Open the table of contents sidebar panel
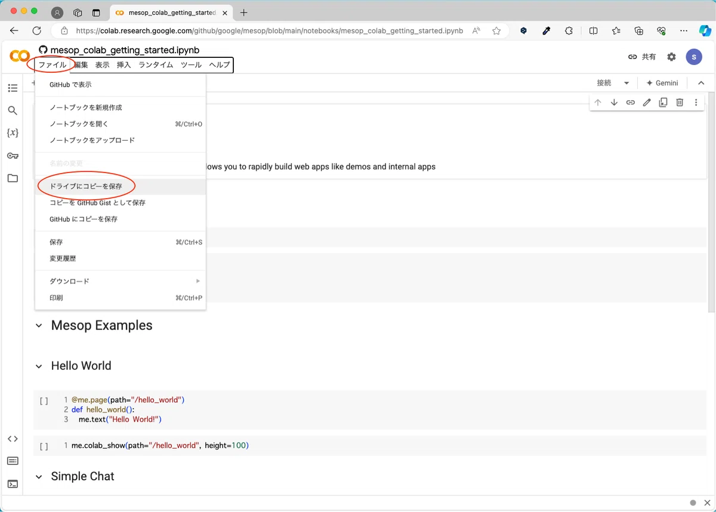The height and width of the screenshot is (512, 716). (13, 88)
